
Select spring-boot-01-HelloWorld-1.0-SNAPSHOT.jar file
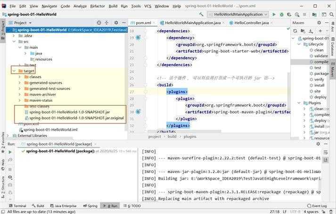pyautogui.click(x=69, y=112)
